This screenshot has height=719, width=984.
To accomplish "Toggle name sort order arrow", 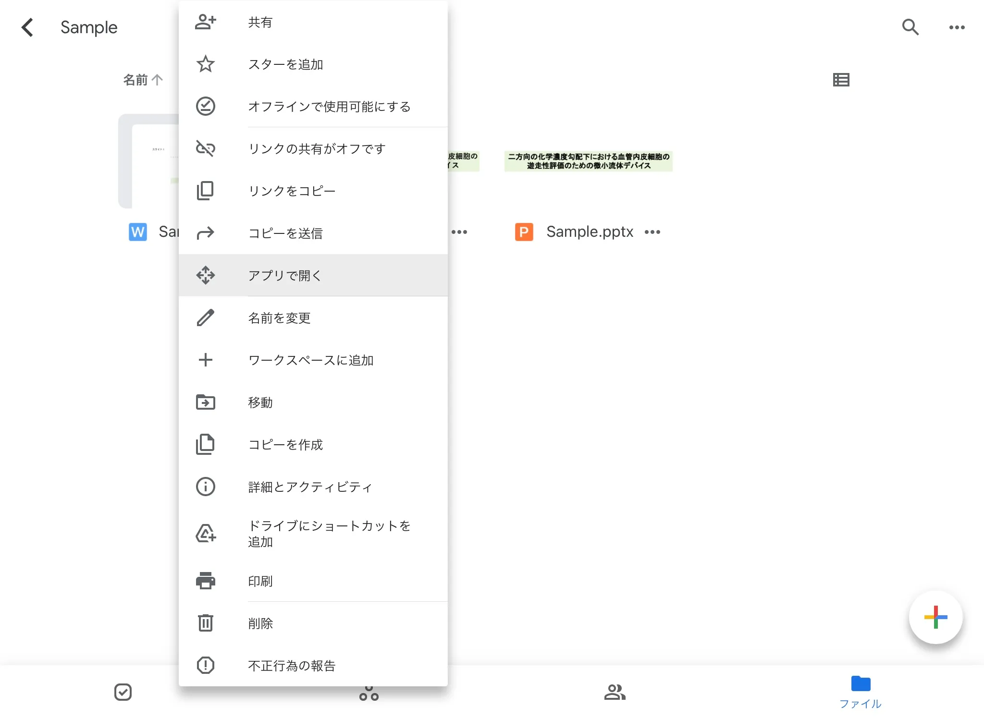I will 157,80.
